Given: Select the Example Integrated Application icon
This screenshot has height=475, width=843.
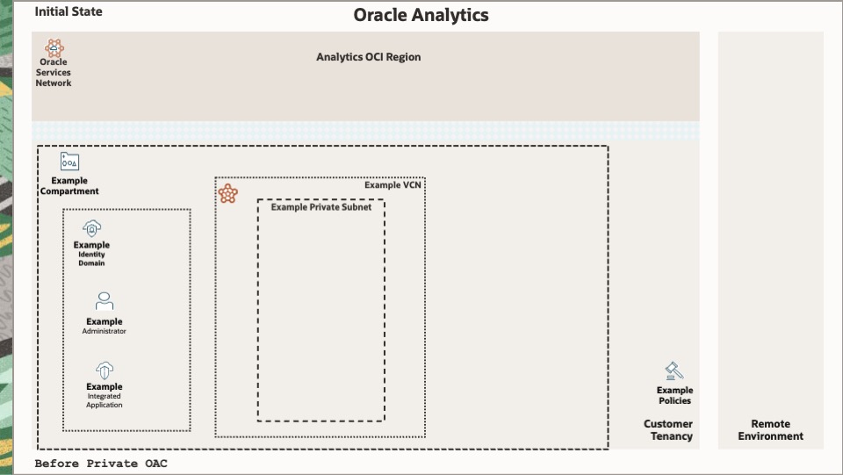Looking at the screenshot, I should (x=104, y=370).
